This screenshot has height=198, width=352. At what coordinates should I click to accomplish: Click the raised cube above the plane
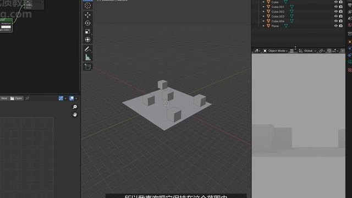[162, 84]
